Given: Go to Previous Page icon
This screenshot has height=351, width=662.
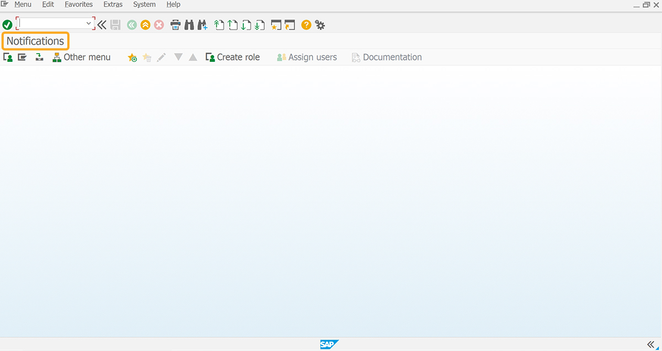Looking at the screenshot, I should tap(233, 25).
